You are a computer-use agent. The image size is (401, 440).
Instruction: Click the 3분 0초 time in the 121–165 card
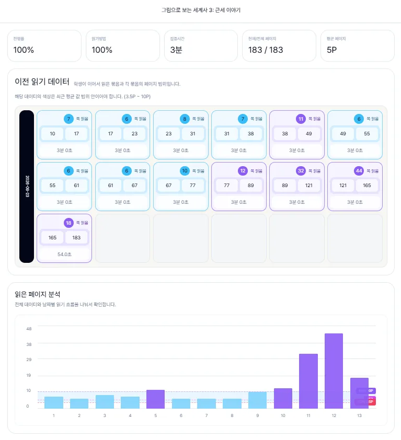tap(355, 202)
